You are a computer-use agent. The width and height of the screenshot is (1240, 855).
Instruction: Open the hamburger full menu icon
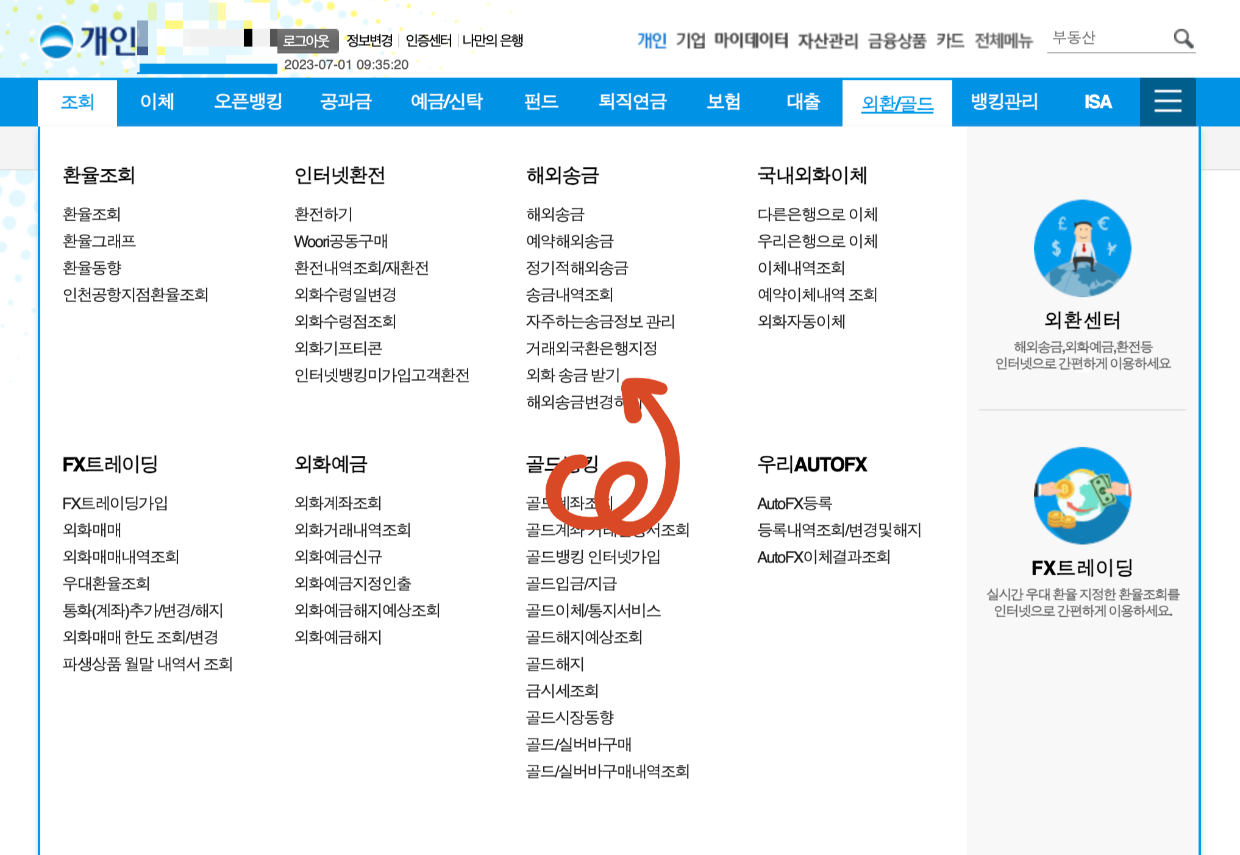coord(1167,101)
